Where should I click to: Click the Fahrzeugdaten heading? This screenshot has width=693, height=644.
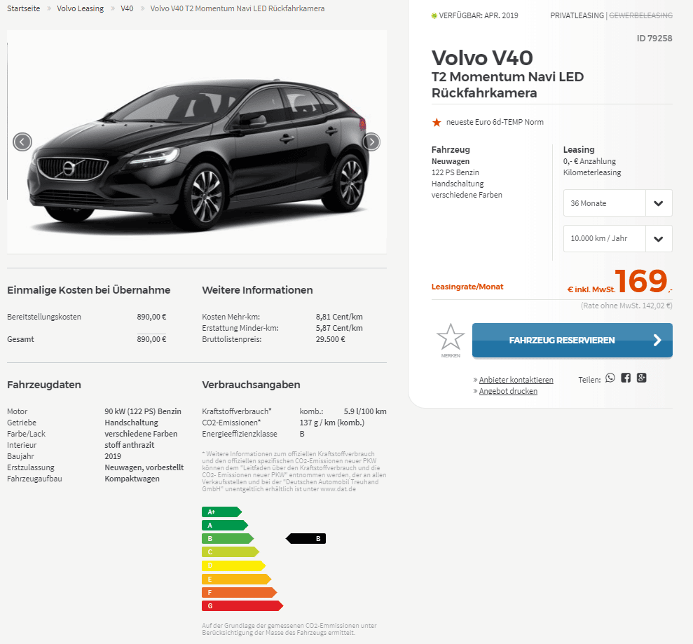pos(44,385)
